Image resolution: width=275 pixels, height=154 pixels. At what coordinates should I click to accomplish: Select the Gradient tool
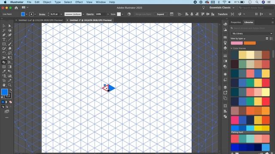point(9,67)
